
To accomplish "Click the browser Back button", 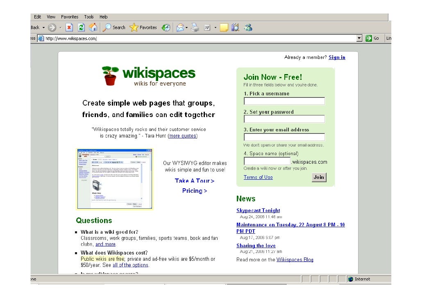I will [35, 27].
